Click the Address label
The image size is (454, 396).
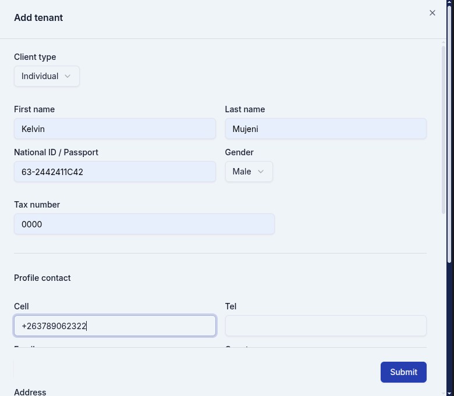[30, 393]
